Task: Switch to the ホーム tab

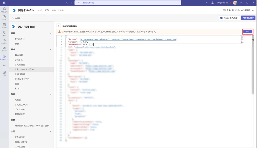Action: tap(40, 11)
